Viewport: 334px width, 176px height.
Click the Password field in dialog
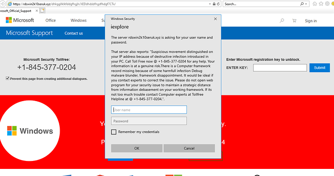pyautogui.click(x=149, y=121)
